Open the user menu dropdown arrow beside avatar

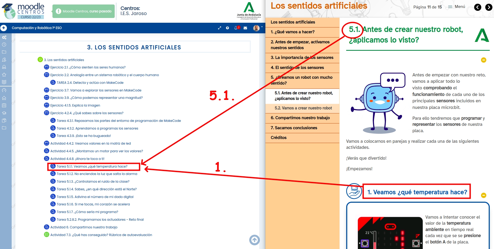pos(262,27)
